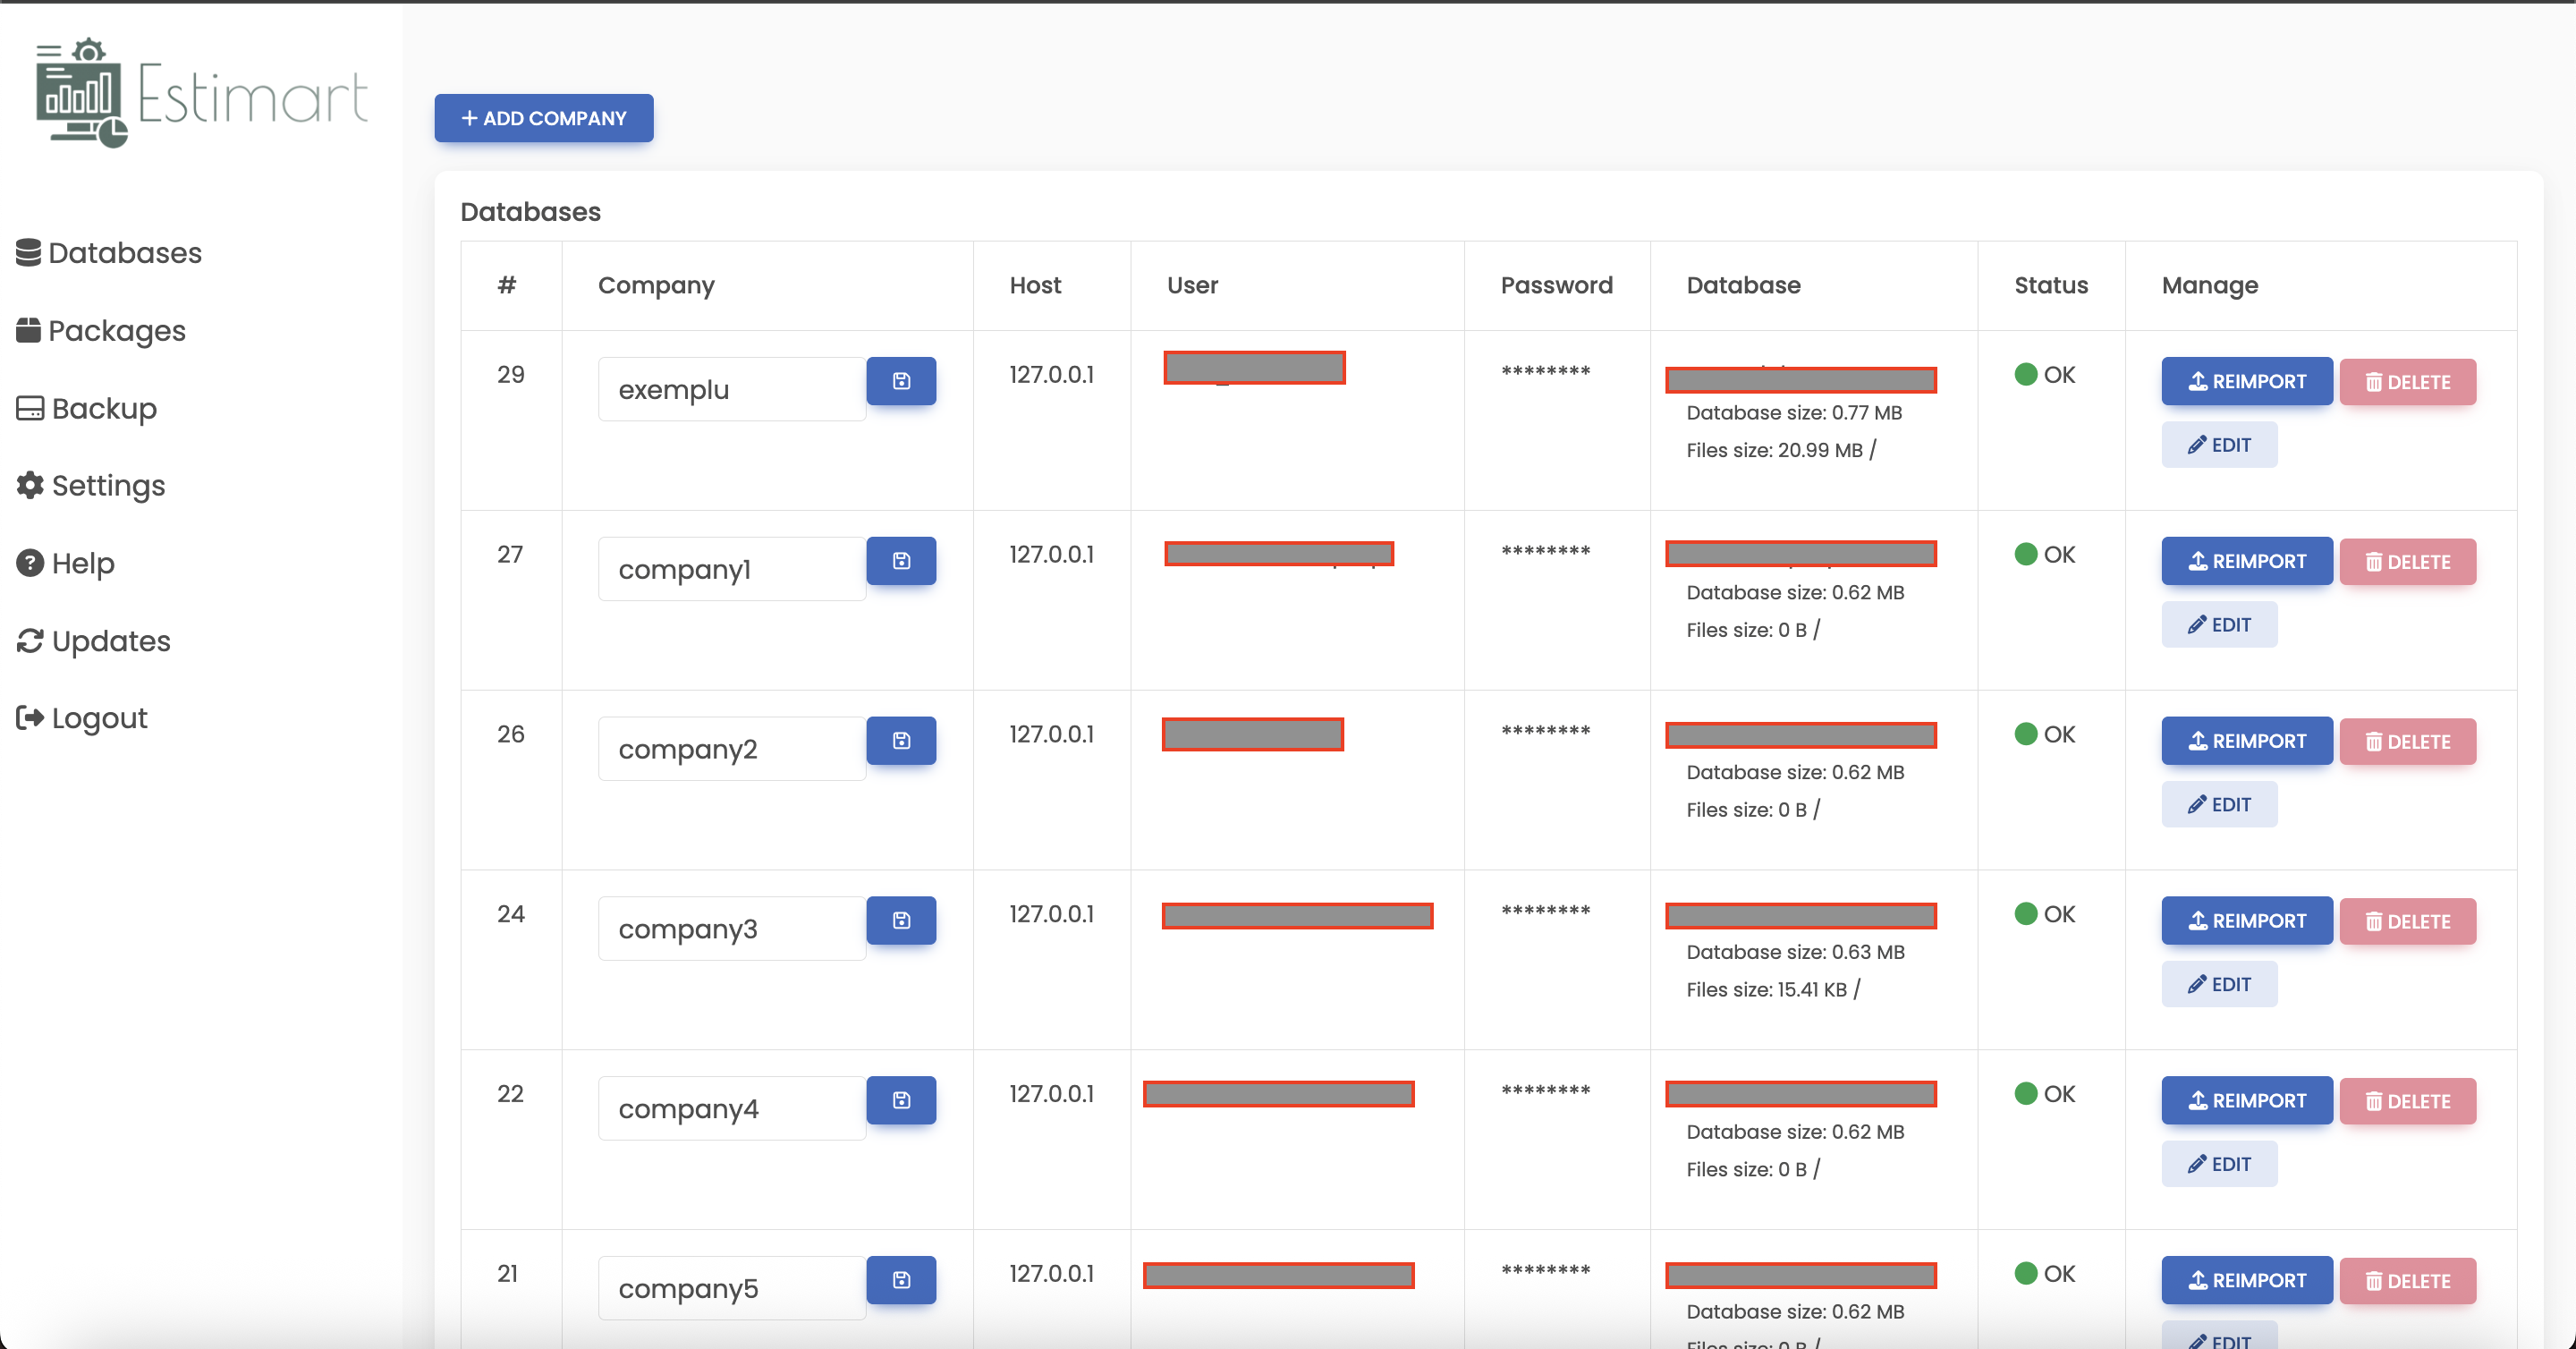
Task: Save the company name for company3
Action: [901, 920]
